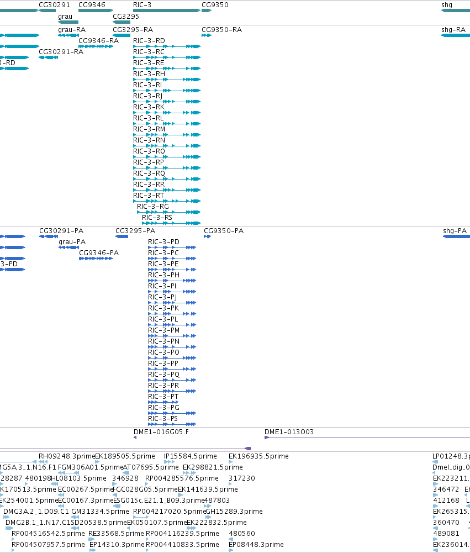Image resolution: width=470 pixels, height=553 pixels.
Task: Click transcript RIC-3-RT
Action: click(167, 201)
